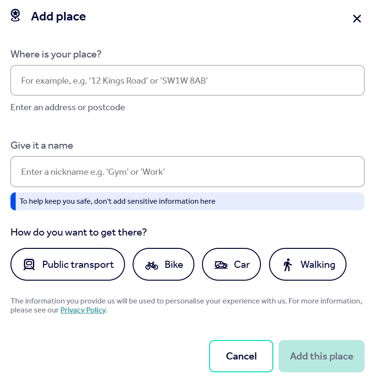The width and height of the screenshot is (375, 378).
Task: Click the bicycle icon
Action: tap(152, 265)
